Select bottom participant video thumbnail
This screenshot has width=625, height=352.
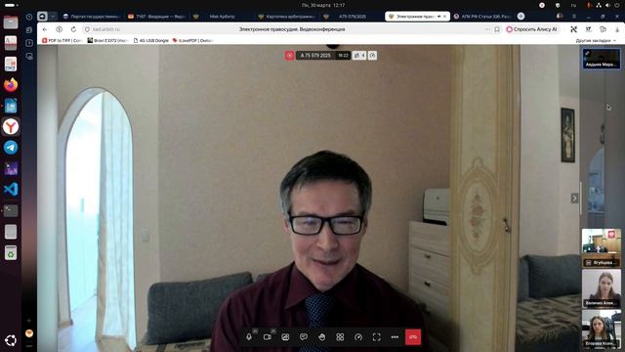coord(602,330)
